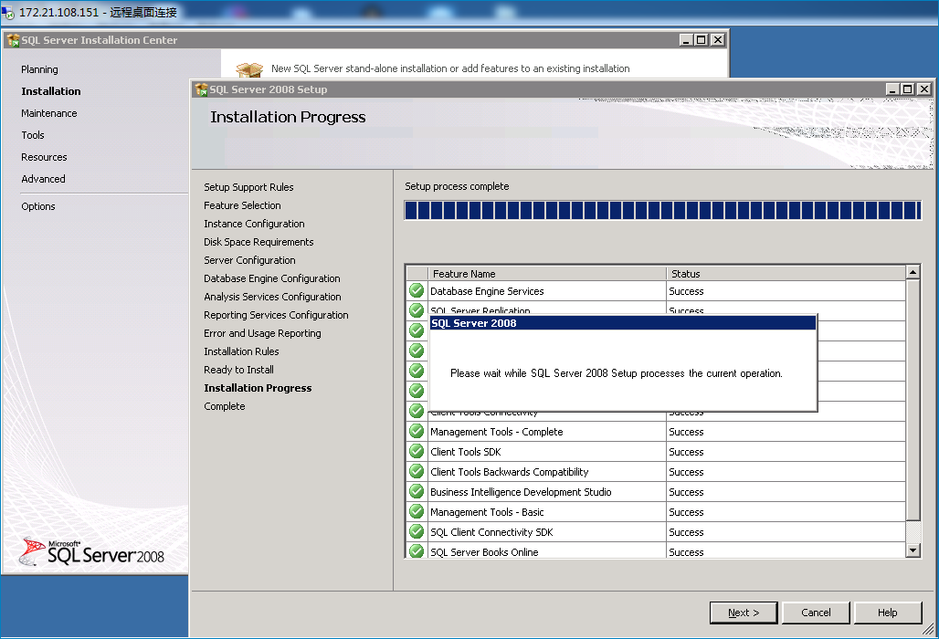The height and width of the screenshot is (639, 939).
Task: Click the Database Engine Services feature name
Action: (487, 291)
